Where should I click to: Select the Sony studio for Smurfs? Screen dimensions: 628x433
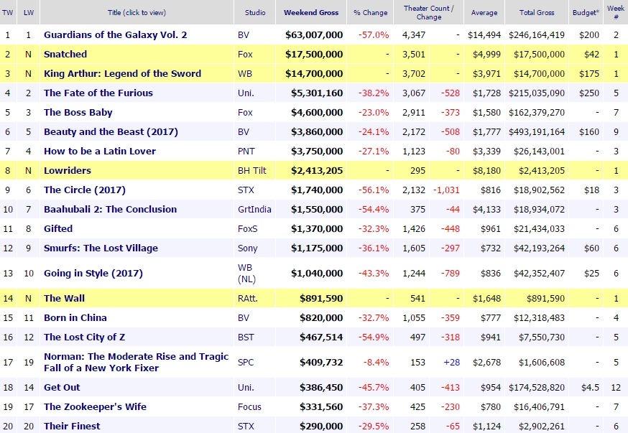pyautogui.click(x=247, y=248)
